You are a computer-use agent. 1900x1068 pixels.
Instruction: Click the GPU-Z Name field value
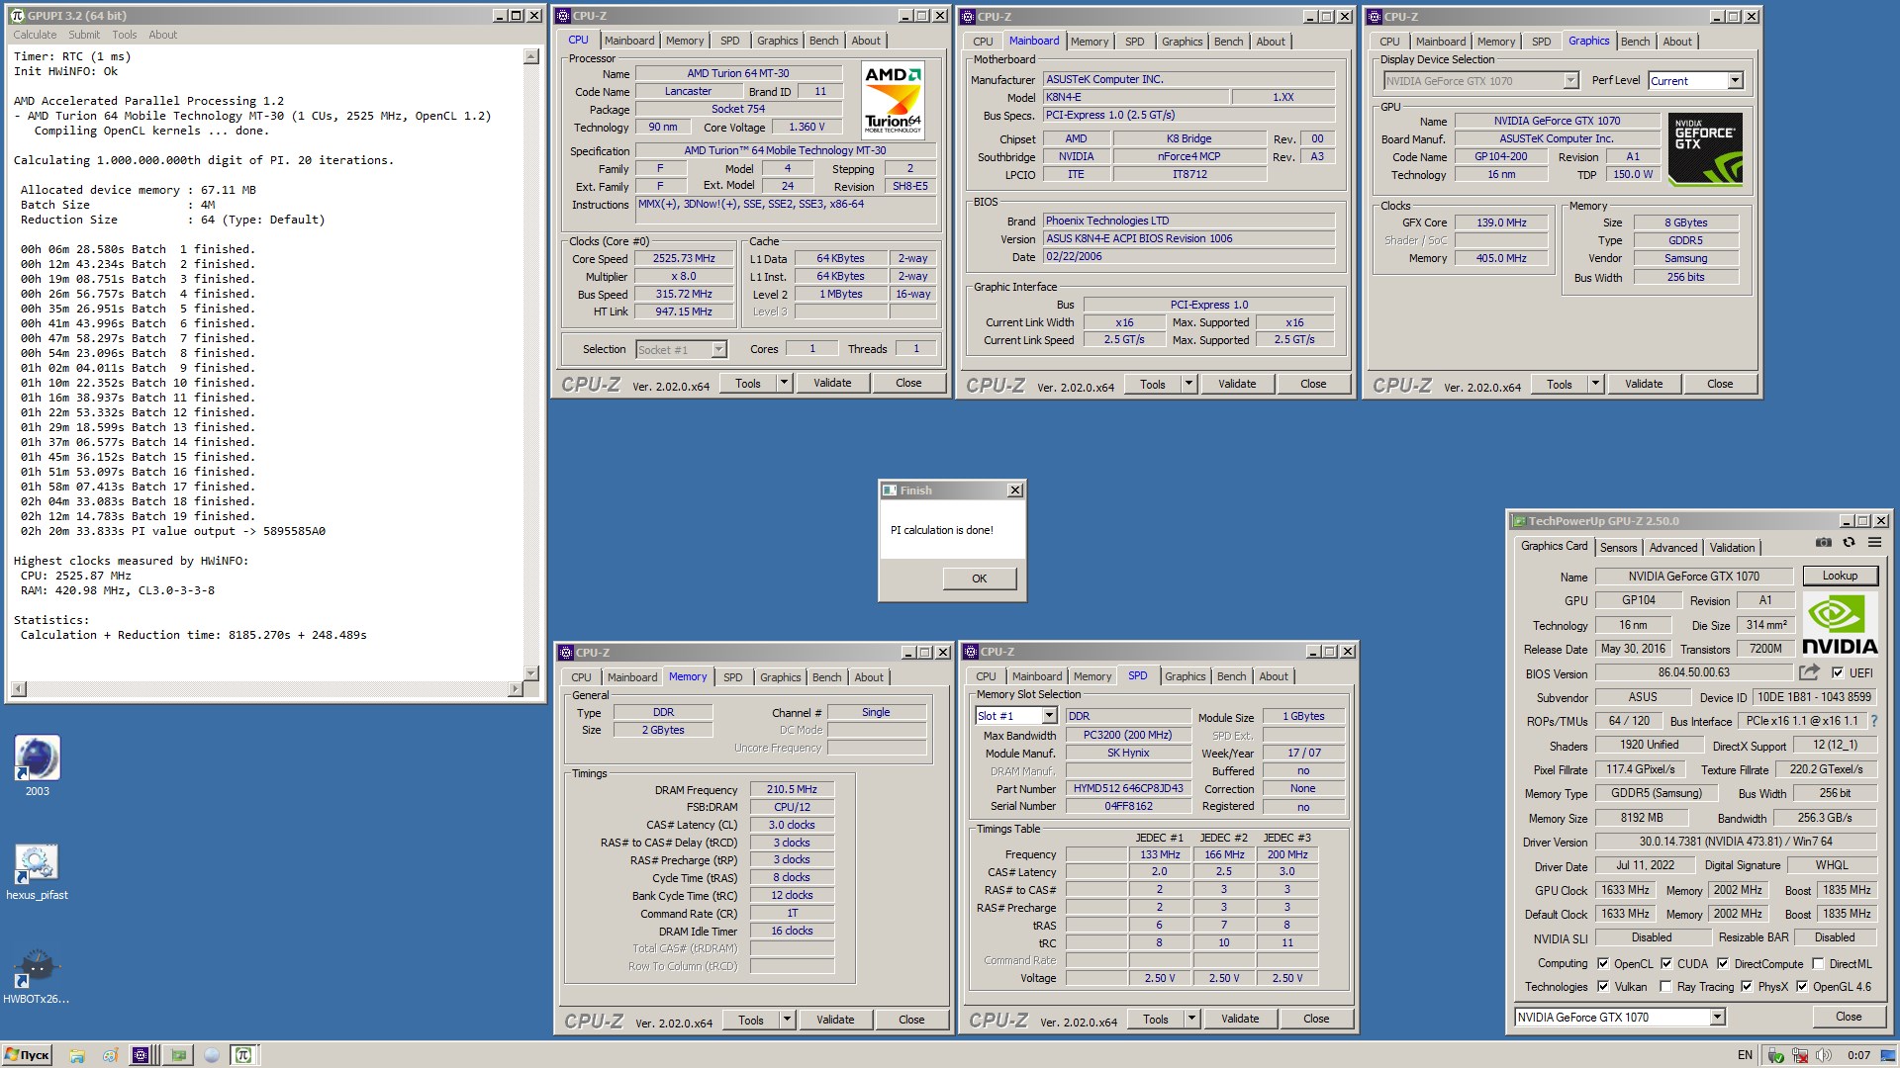coord(1693,576)
